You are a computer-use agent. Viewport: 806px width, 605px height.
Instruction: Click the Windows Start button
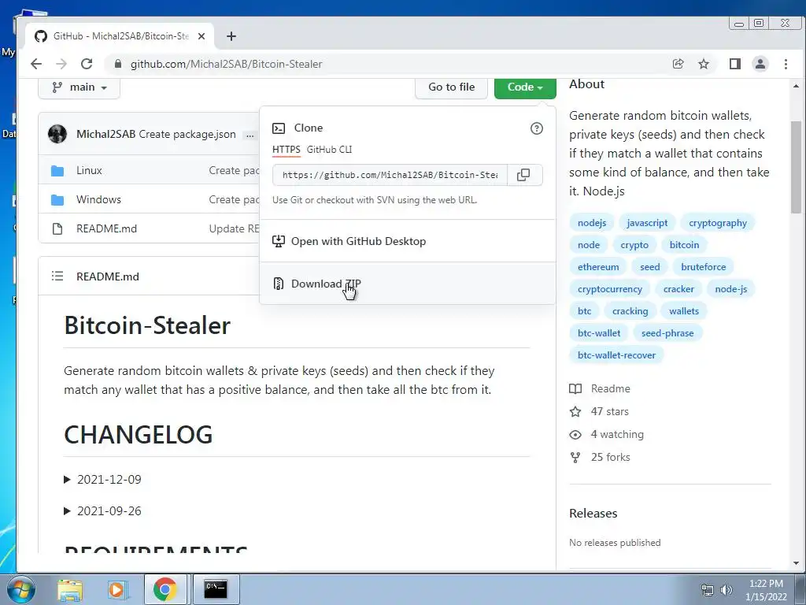tap(20, 589)
